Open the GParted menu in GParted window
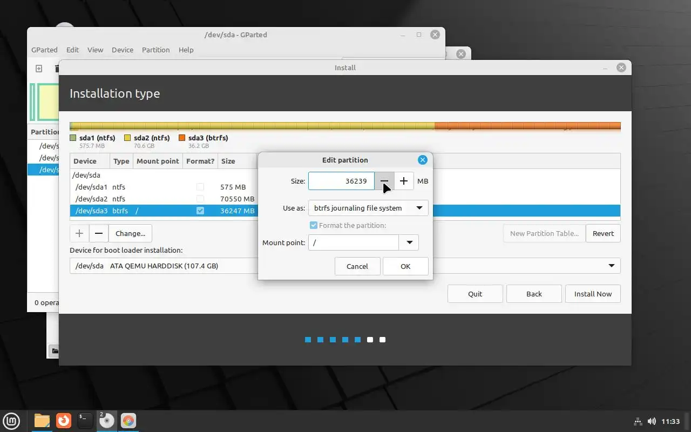Screen dimensions: 691x432 click(x=44, y=50)
